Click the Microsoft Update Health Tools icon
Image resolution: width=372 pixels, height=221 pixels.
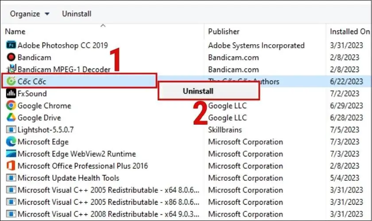tap(11, 178)
